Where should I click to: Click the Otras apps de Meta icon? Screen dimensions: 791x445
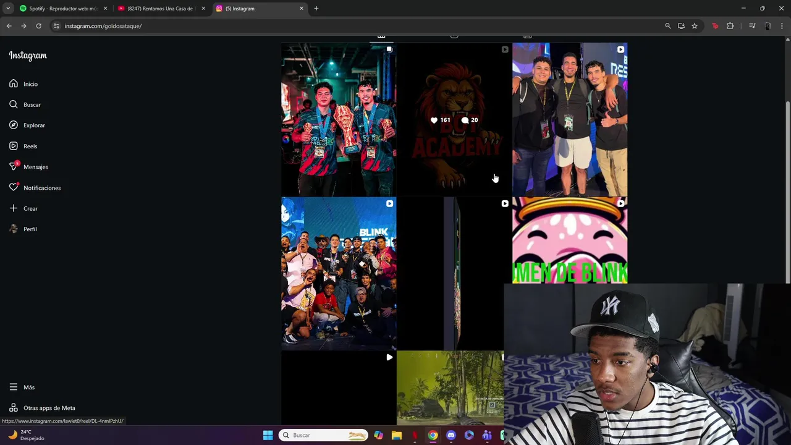[x=14, y=408]
